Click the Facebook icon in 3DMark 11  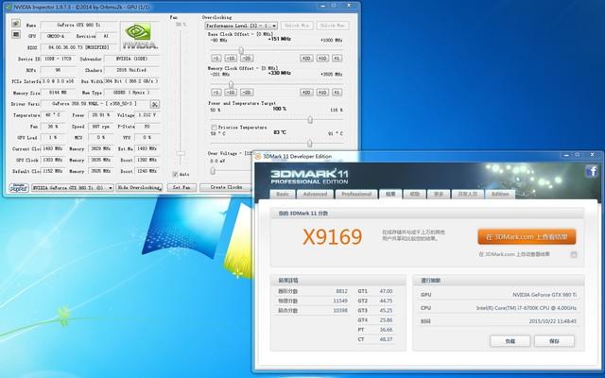591,171
